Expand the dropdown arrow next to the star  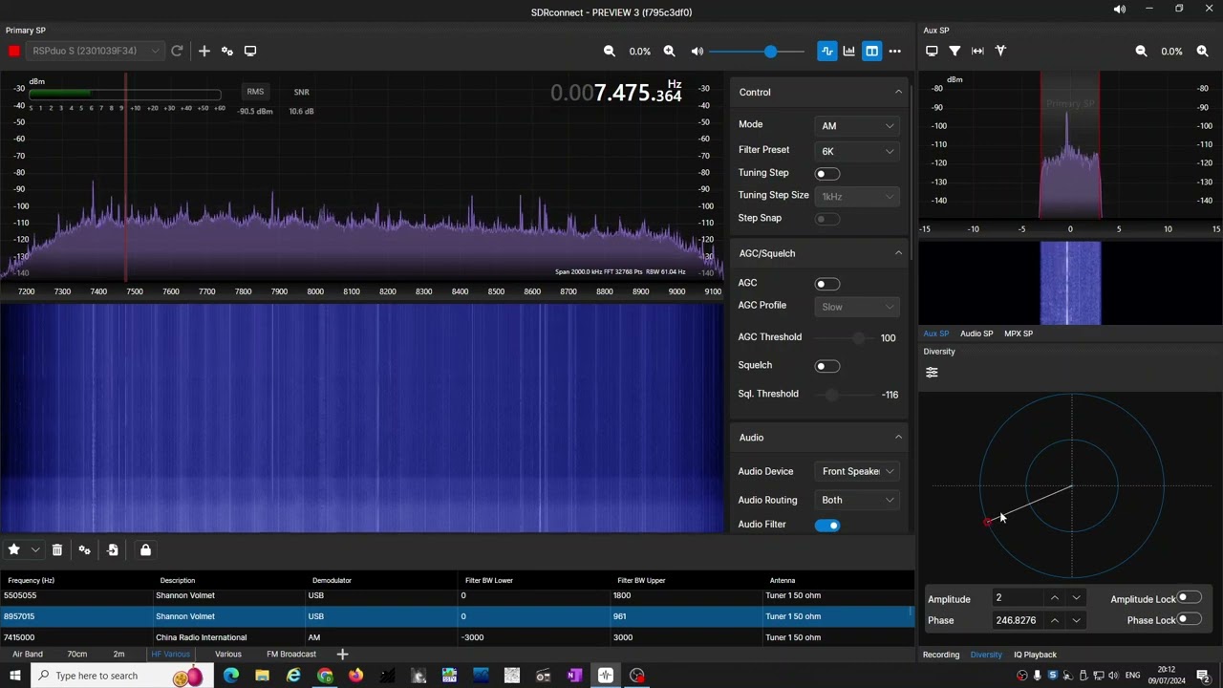35,549
